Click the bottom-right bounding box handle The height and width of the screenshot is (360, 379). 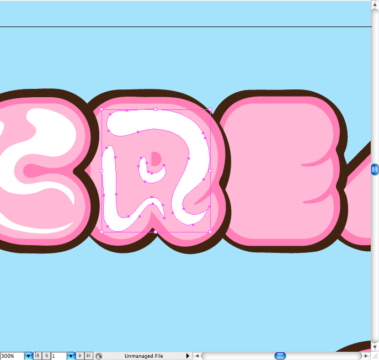[x=210, y=231]
